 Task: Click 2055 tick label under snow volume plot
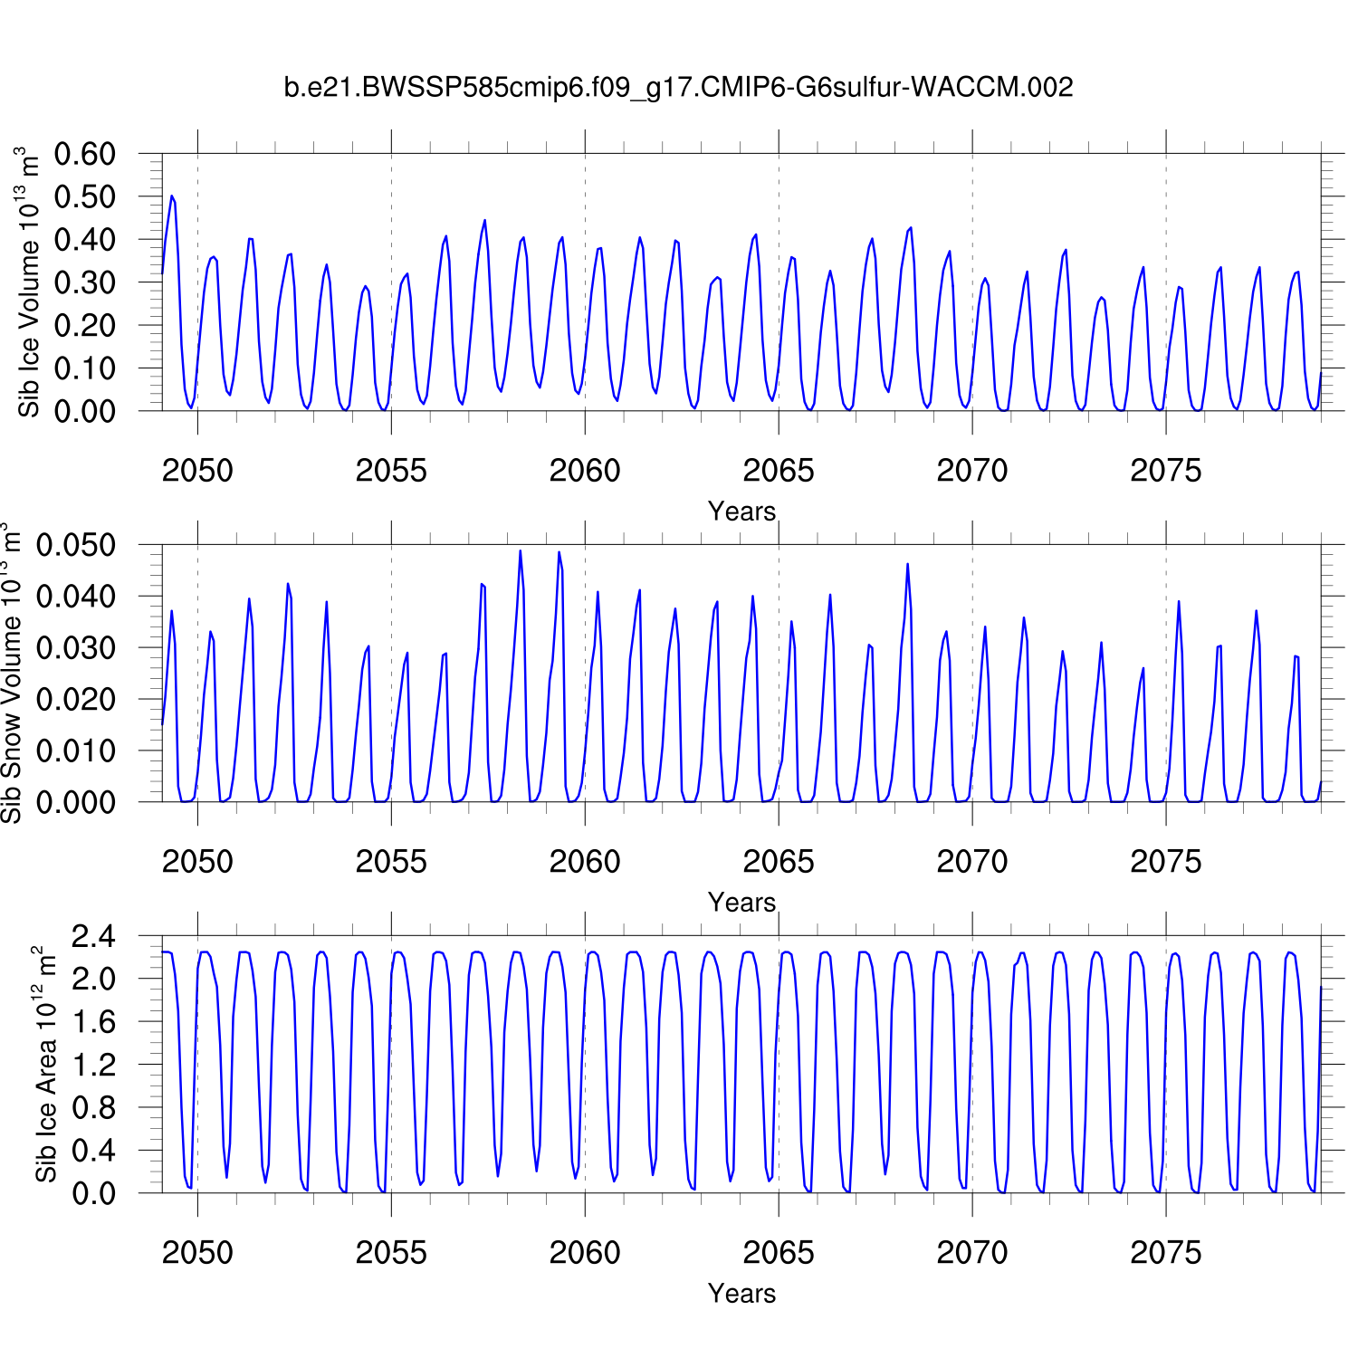[391, 862]
